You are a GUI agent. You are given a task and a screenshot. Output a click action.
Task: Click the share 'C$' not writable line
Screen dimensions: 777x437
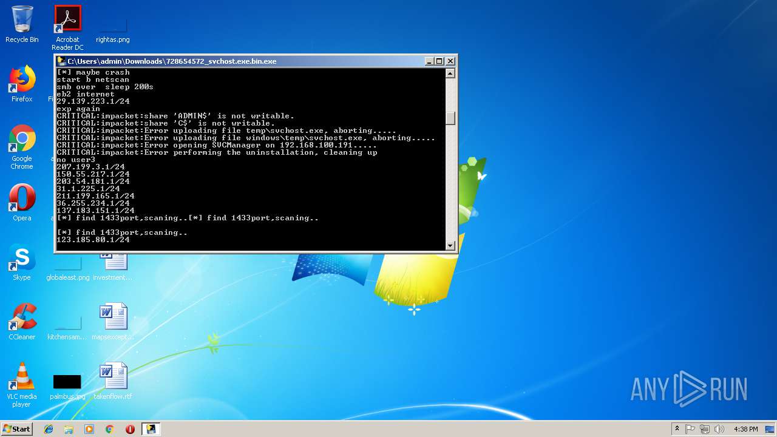(166, 123)
